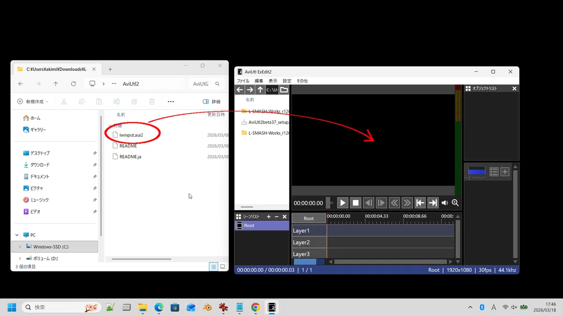Start playback in AviUtl preview
The image size is (563, 316).
coord(342,203)
